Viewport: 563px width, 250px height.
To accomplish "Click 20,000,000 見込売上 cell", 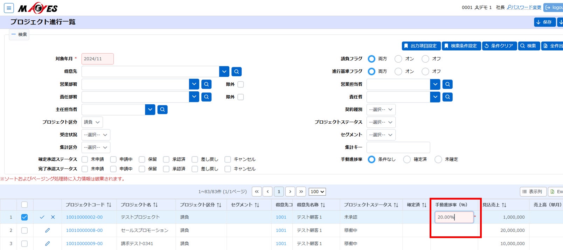I will point(504,230).
